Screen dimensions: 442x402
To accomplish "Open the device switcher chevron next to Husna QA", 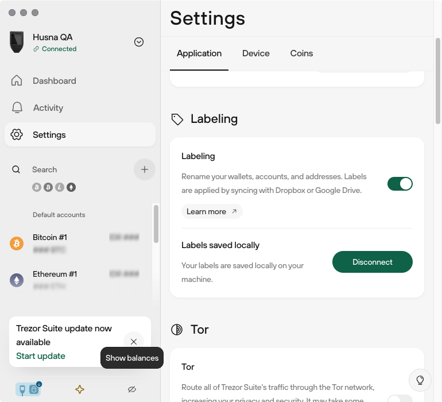I will (x=139, y=42).
